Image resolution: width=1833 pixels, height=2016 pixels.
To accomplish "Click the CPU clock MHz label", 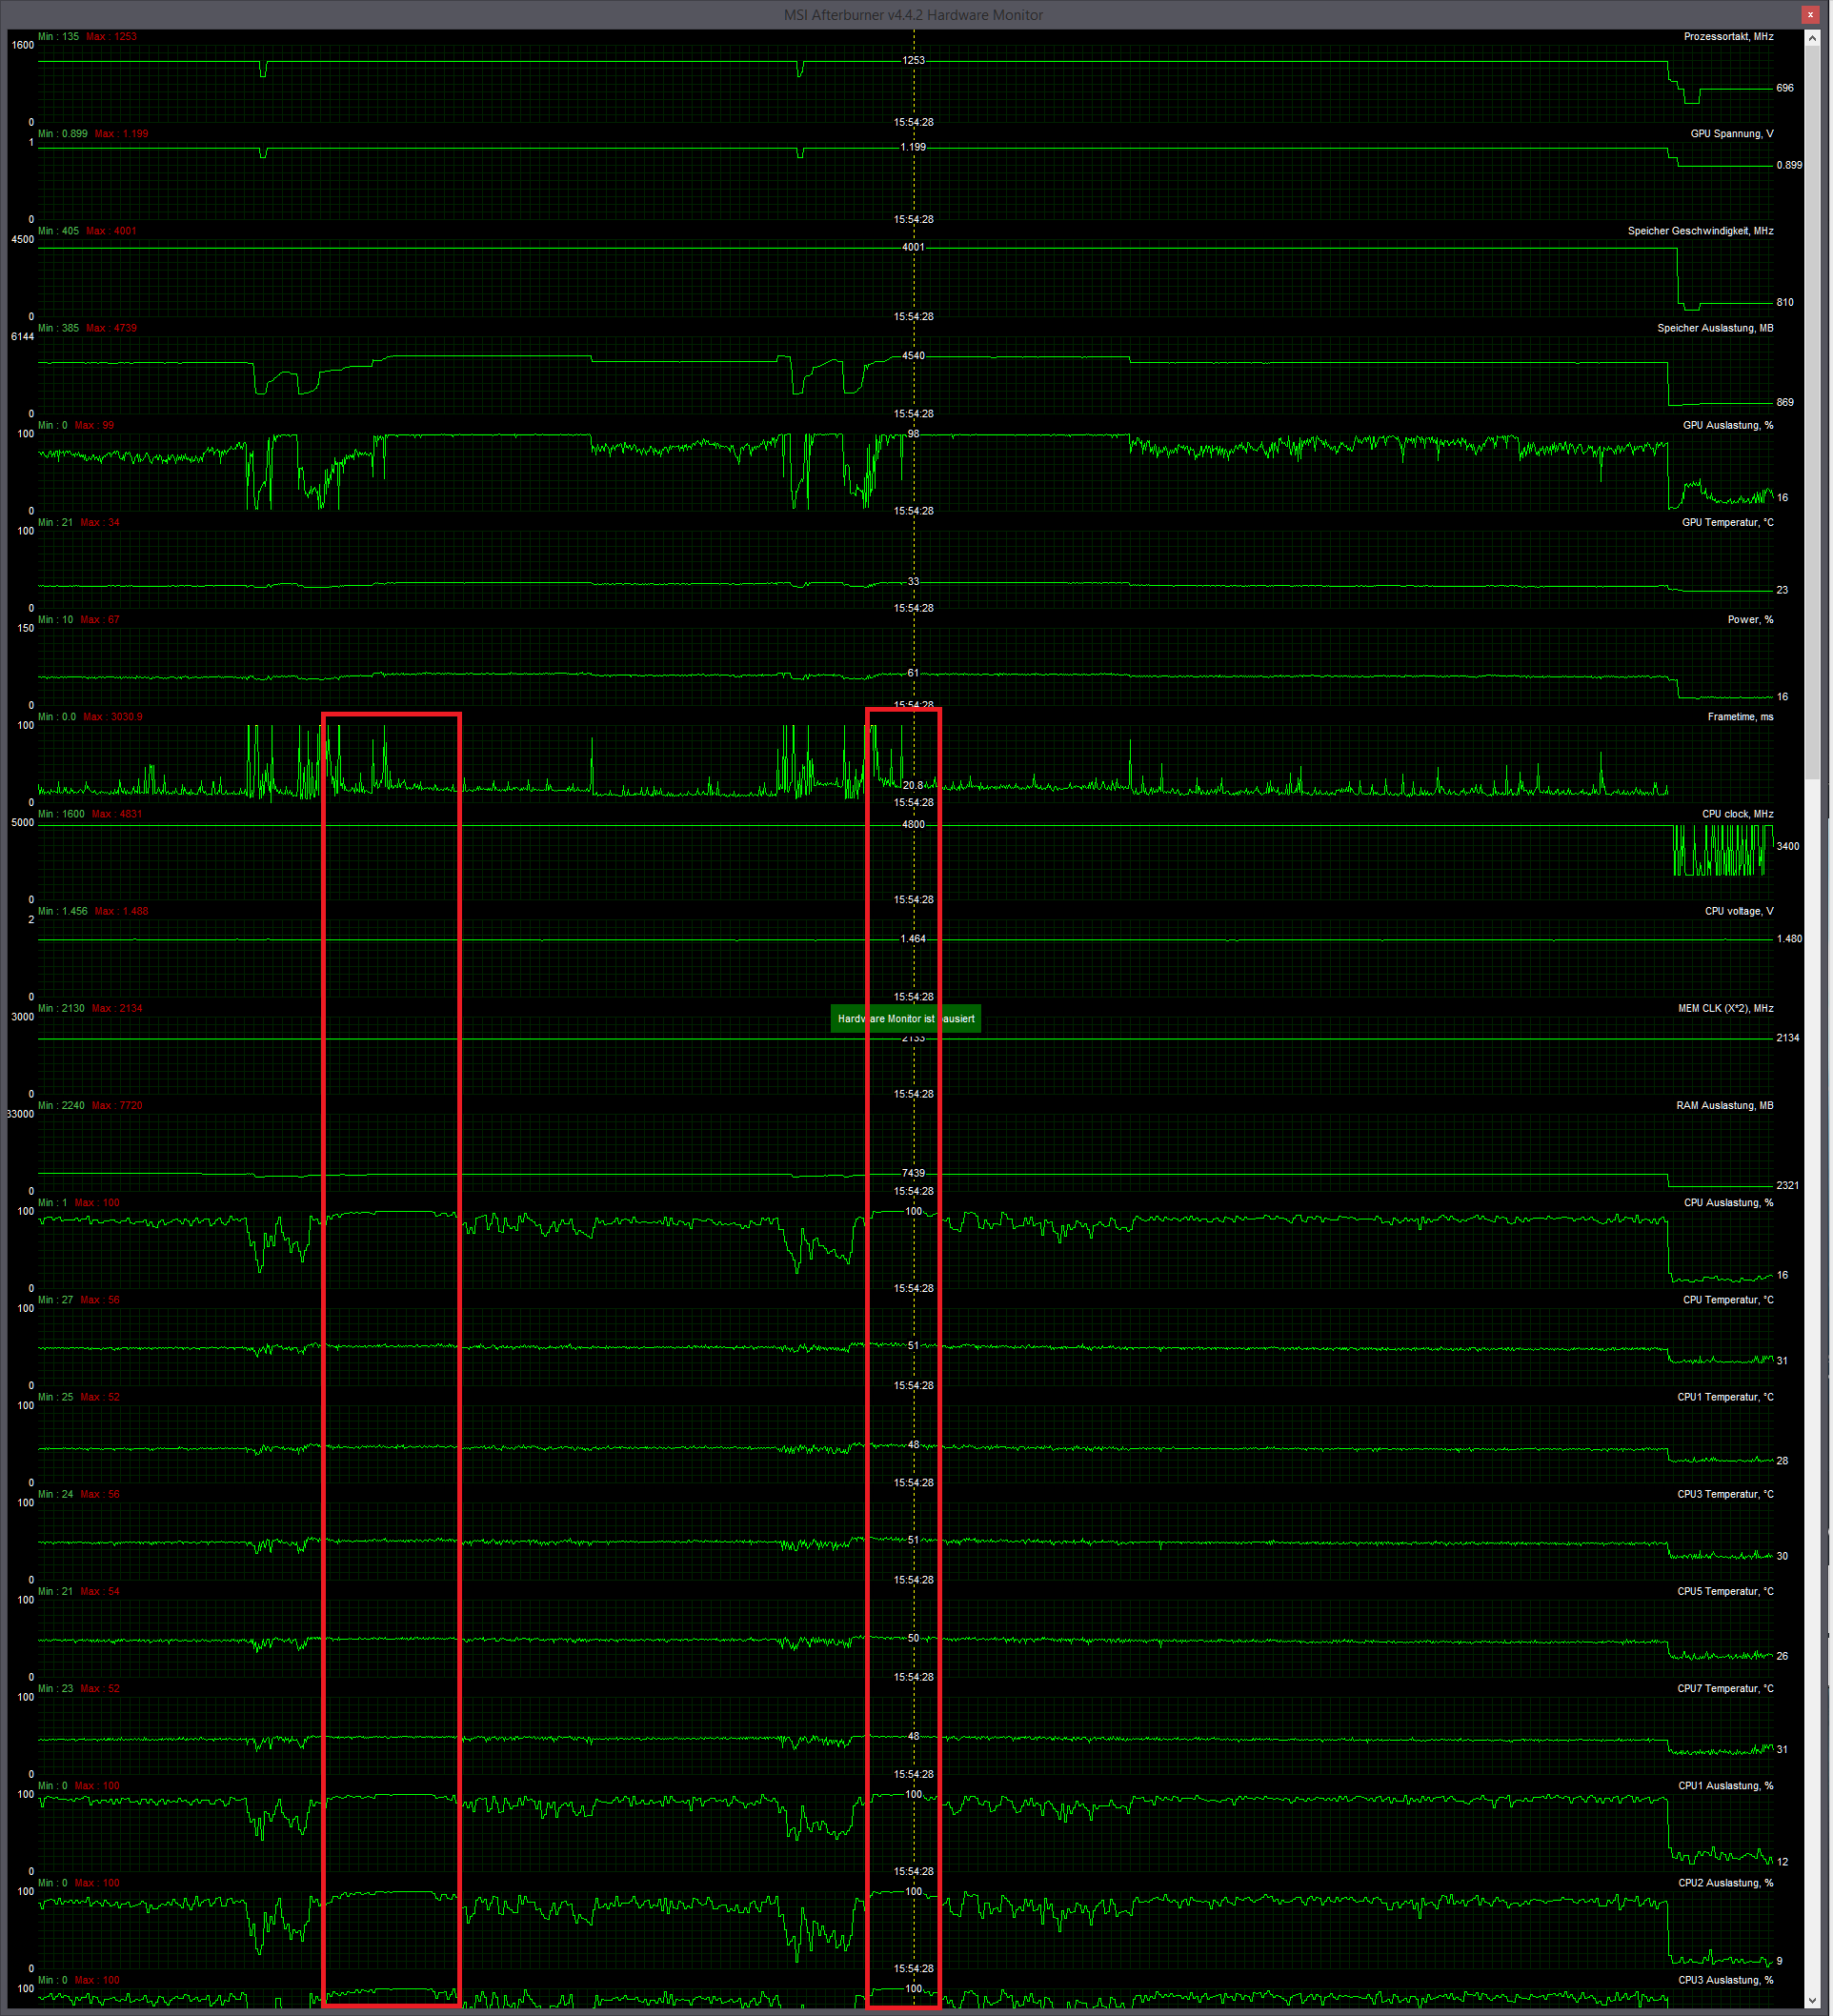I will coord(1736,814).
